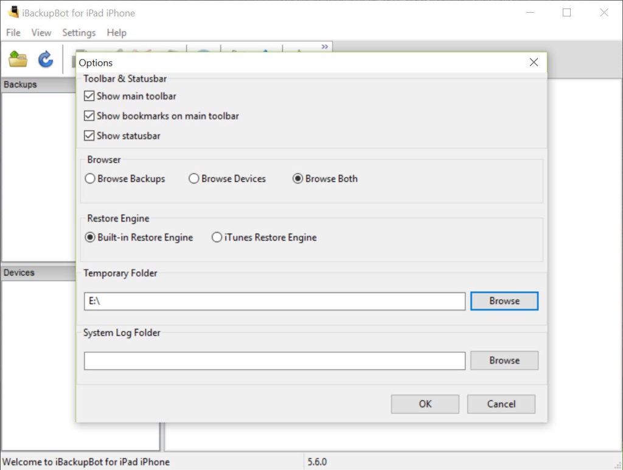The width and height of the screenshot is (623, 470).
Task: Open the File menu
Action: point(13,33)
